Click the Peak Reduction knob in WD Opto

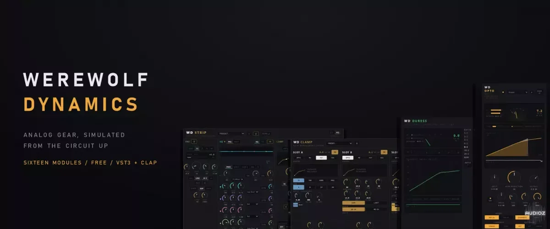(514, 177)
